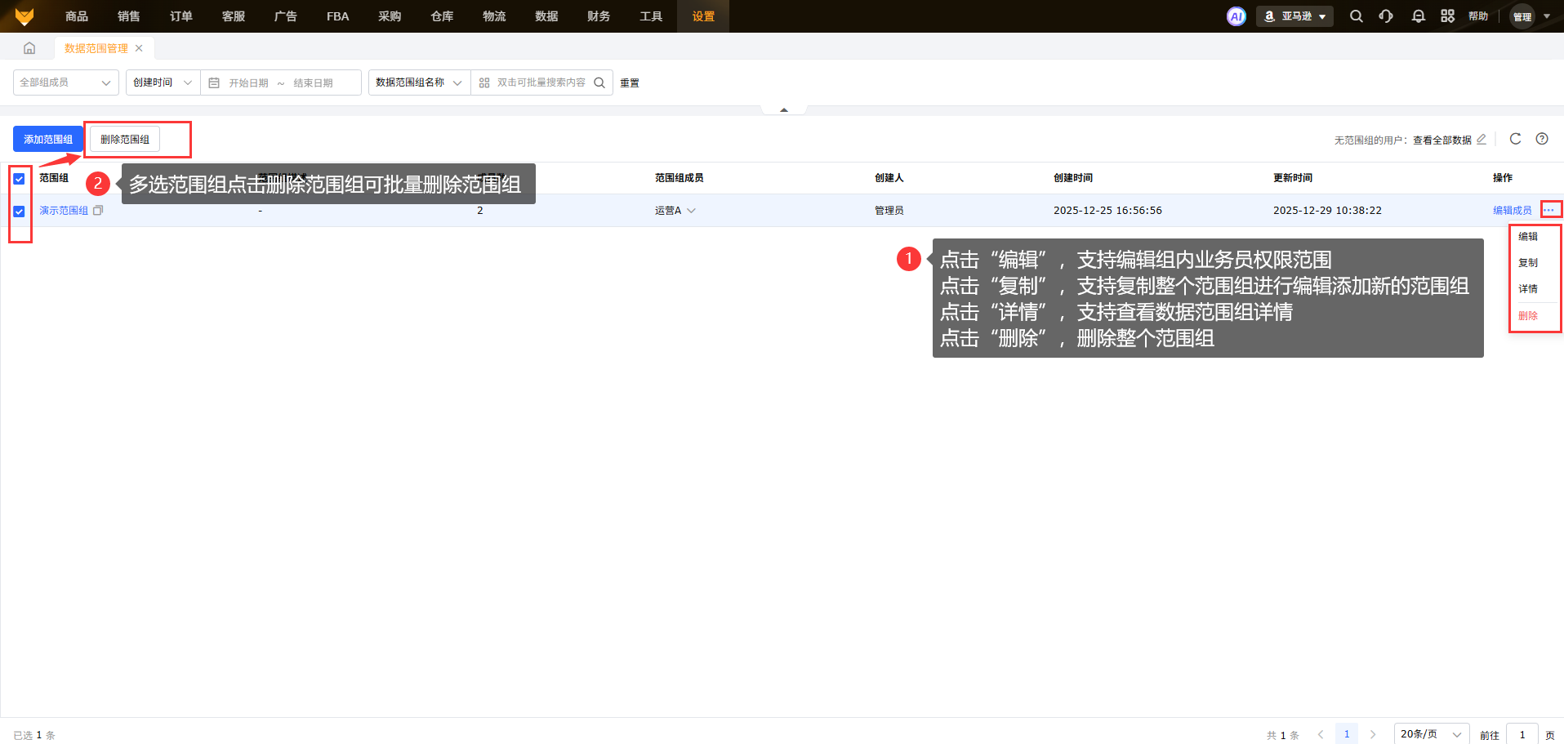Image resolution: width=1564 pixels, height=744 pixels.
Task: Uncheck the 演示范围组 row checkbox
Action: [19, 212]
